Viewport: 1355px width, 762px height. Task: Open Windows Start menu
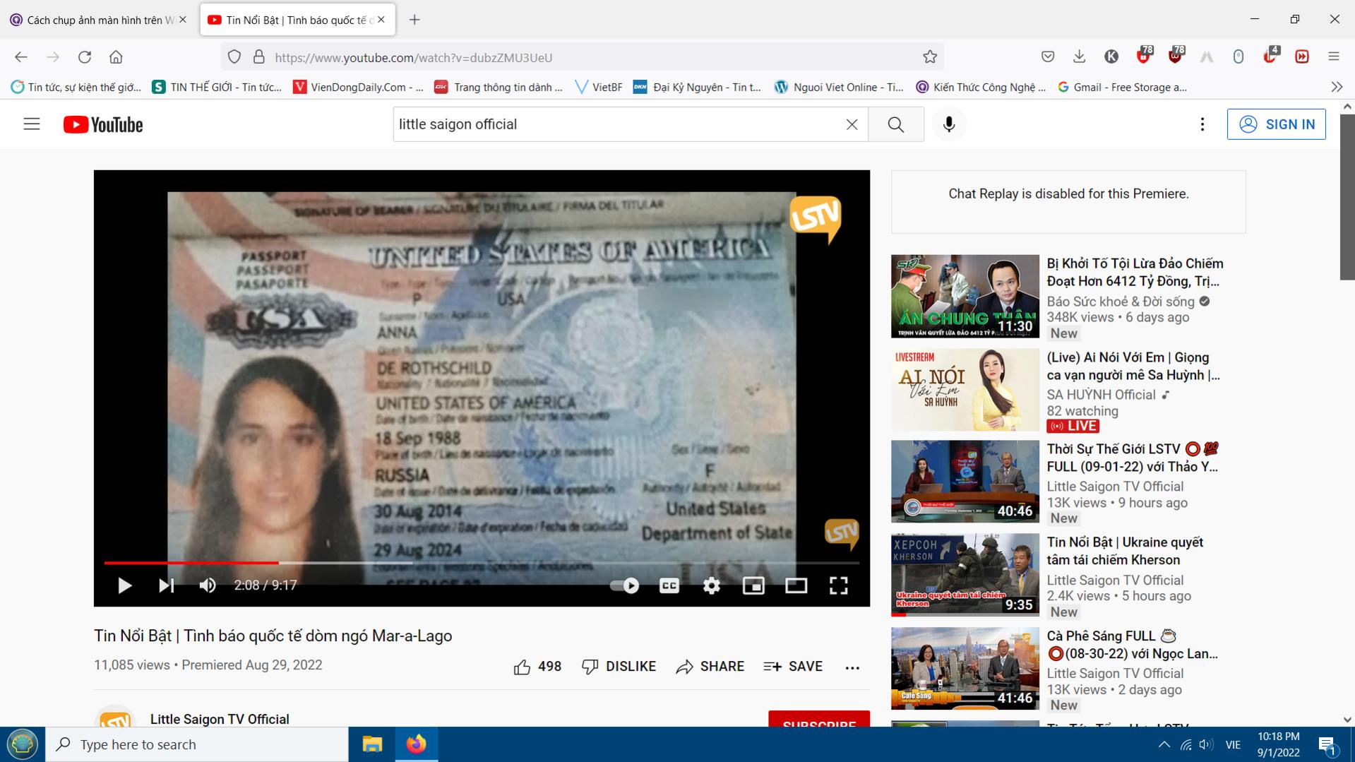point(23,744)
